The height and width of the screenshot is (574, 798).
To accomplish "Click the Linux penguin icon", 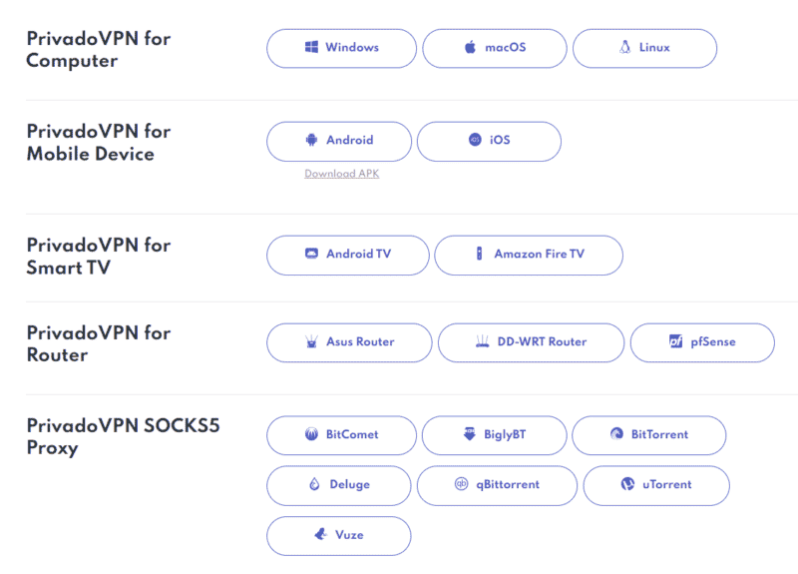I will (x=625, y=47).
